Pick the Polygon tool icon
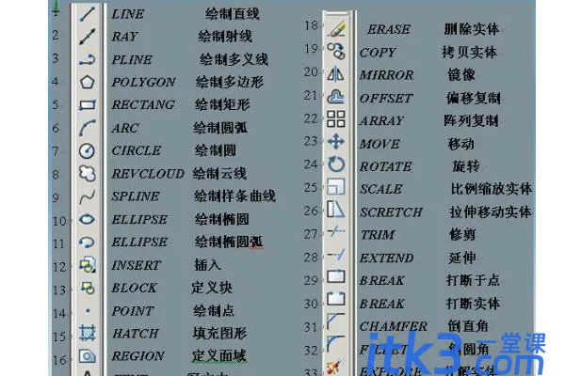Viewport: 565px width, 376px height. tap(88, 83)
